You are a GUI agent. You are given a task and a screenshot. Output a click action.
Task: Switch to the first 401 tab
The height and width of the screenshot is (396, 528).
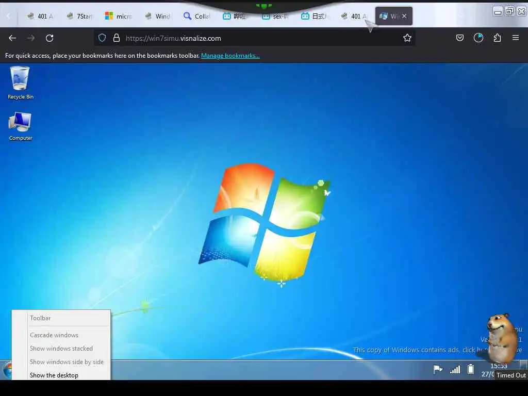[40, 16]
